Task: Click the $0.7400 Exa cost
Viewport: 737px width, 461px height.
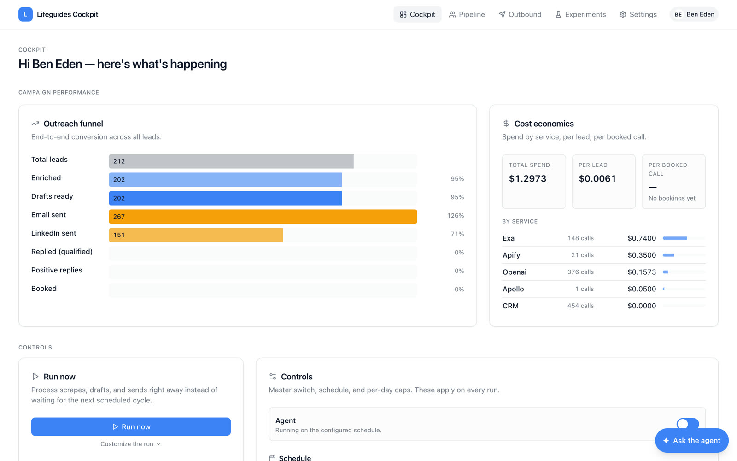Action: tap(642, 238)
